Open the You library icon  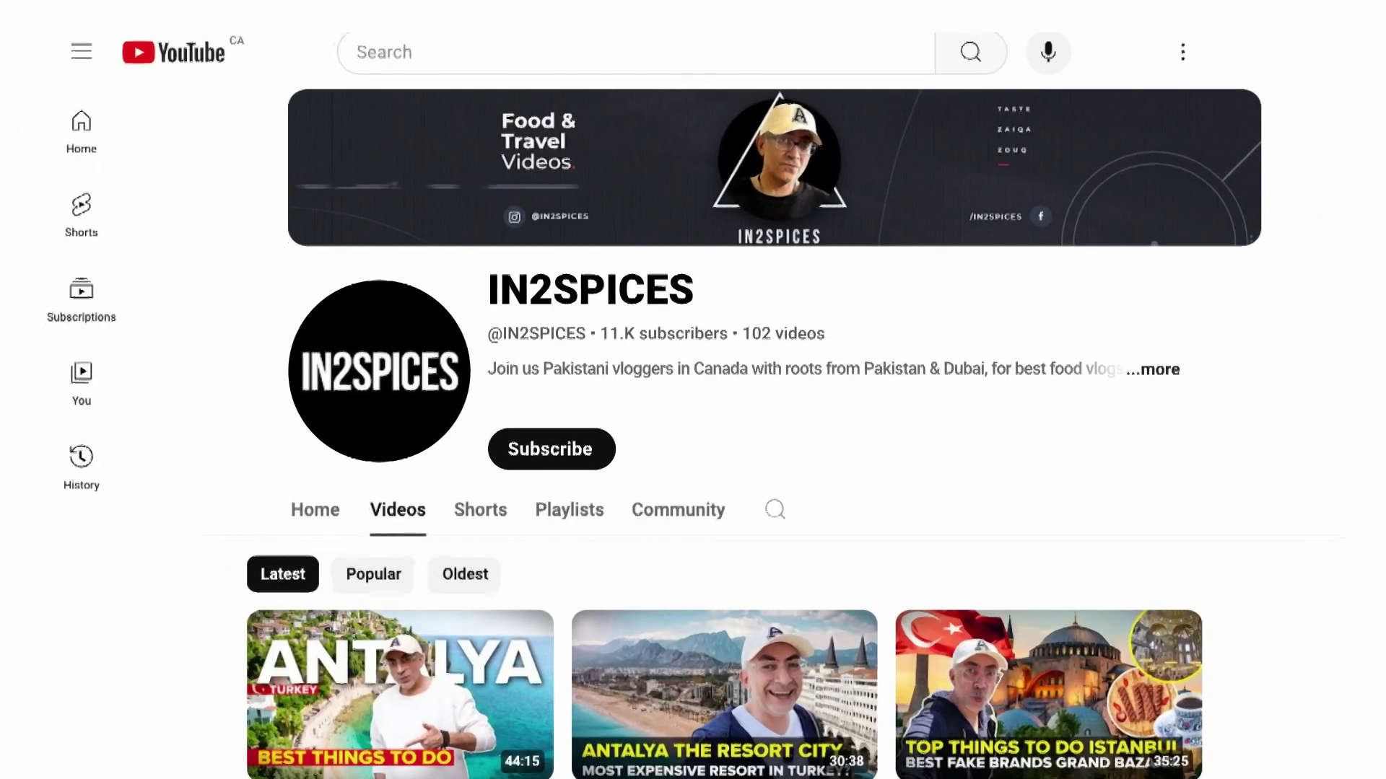[x=81, y=384]
